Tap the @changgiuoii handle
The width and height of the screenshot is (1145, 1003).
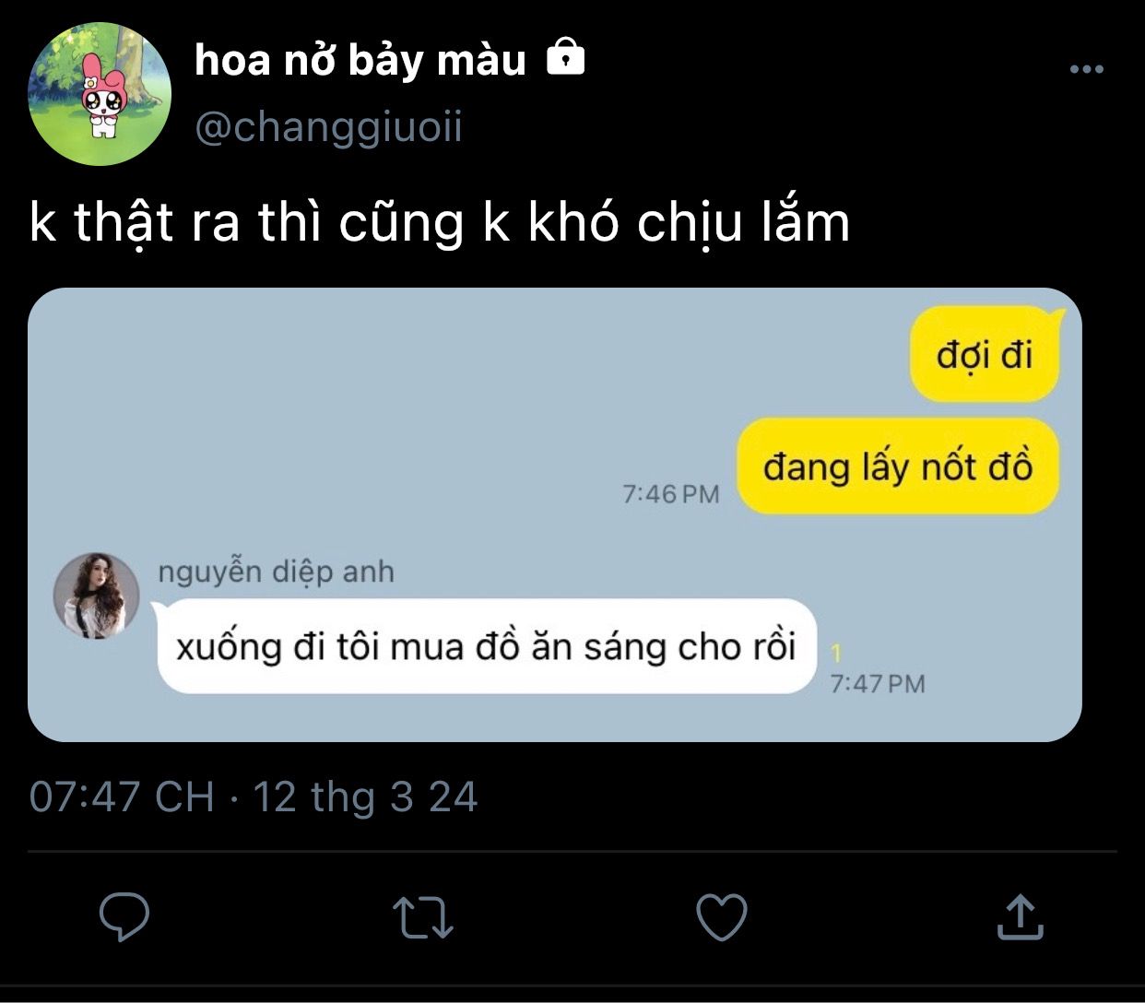(x=329, y=127)
